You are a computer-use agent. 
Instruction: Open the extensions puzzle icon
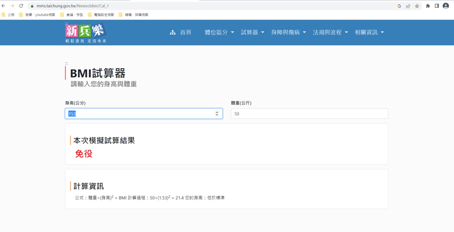coord(428,6)
